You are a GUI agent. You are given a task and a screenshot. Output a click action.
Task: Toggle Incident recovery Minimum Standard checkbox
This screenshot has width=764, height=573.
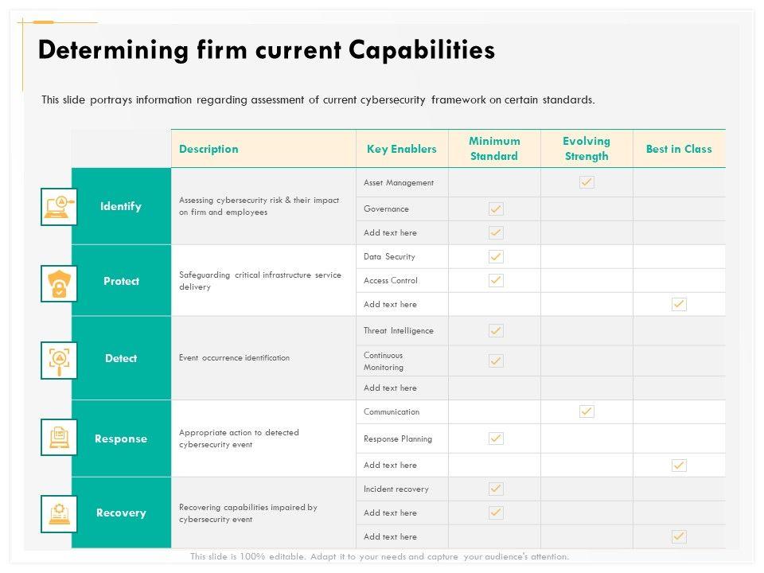(x=496, y=489)
